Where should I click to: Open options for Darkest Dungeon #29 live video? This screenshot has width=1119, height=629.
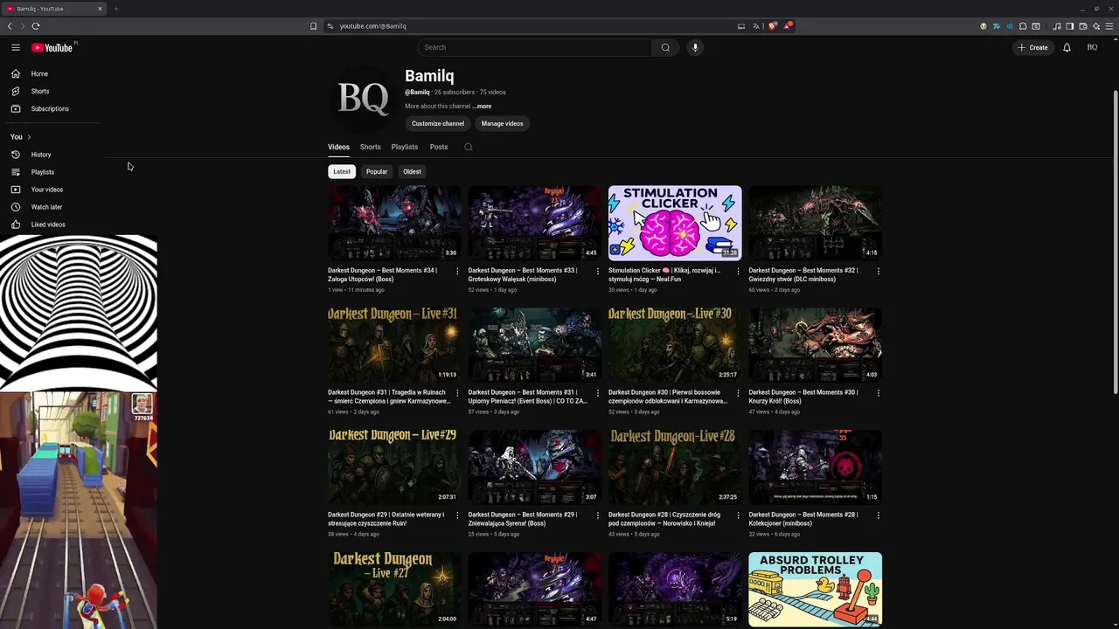coord(457,515)
